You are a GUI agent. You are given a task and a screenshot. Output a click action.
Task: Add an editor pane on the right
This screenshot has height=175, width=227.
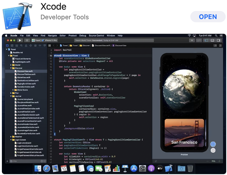(220, 46)
